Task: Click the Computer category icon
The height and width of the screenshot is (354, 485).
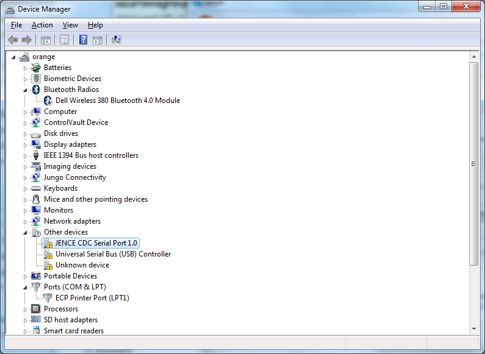Action: [x=36, y=112]
